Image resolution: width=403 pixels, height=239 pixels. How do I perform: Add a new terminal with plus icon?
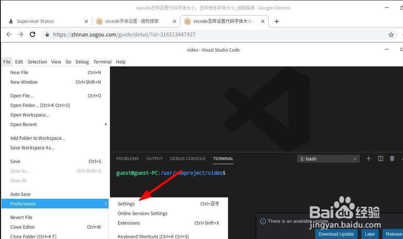click(x=368, y=158)
